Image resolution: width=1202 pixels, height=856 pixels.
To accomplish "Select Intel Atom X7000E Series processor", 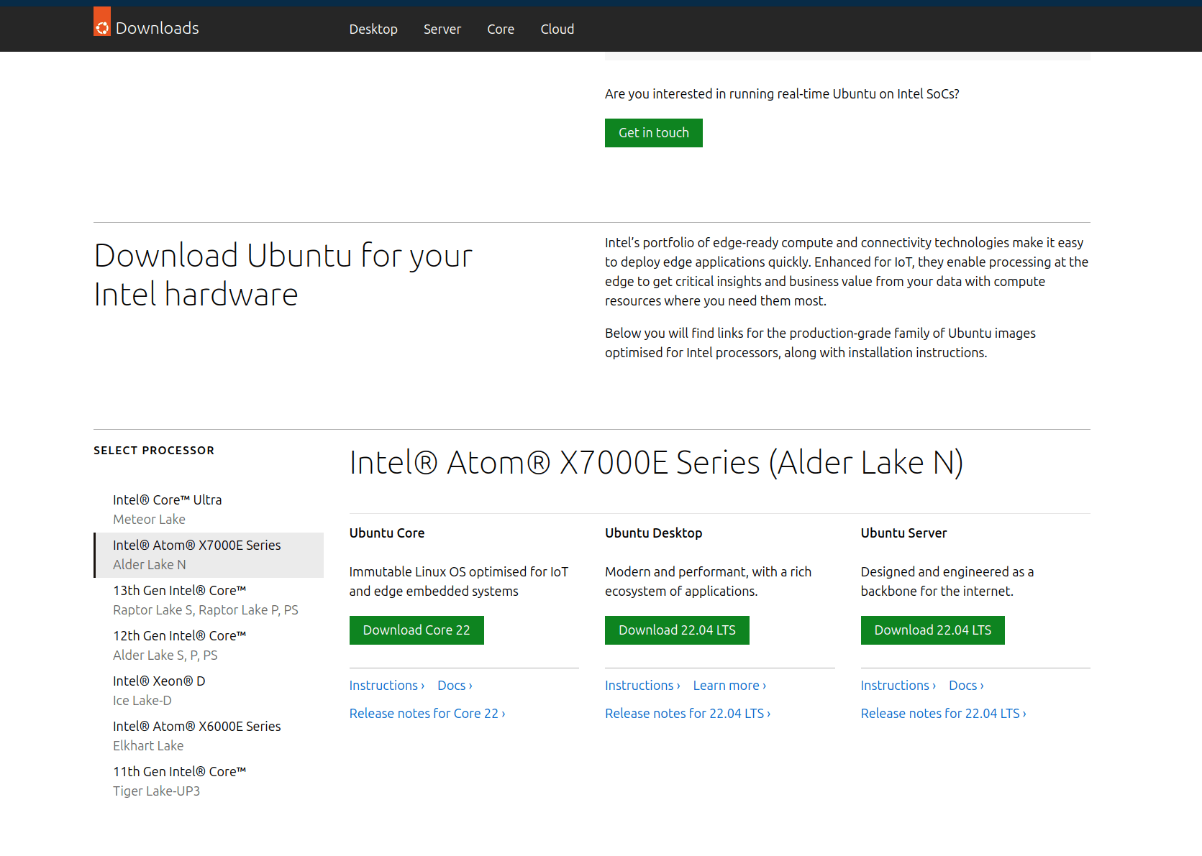I will (209, 555).
